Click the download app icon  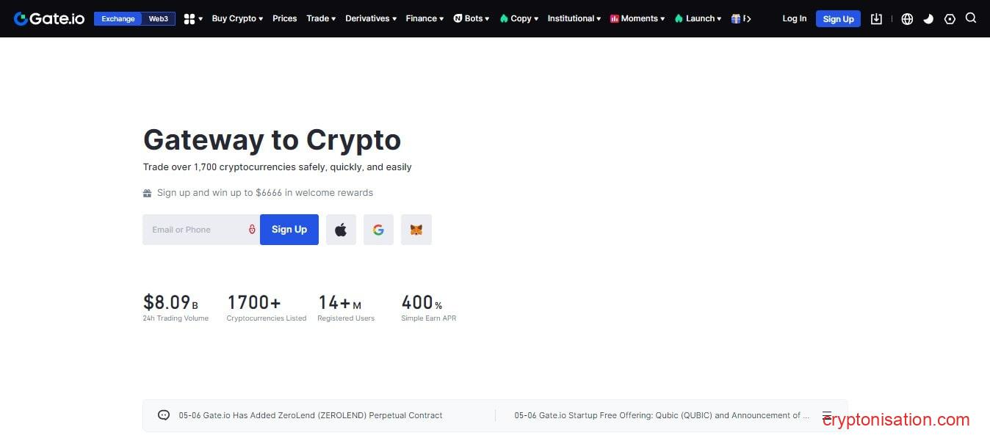point(876,19)
